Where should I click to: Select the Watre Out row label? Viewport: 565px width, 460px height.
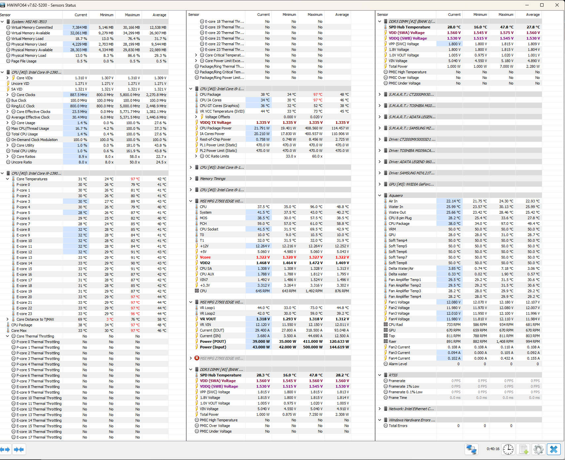coord(397,212)
